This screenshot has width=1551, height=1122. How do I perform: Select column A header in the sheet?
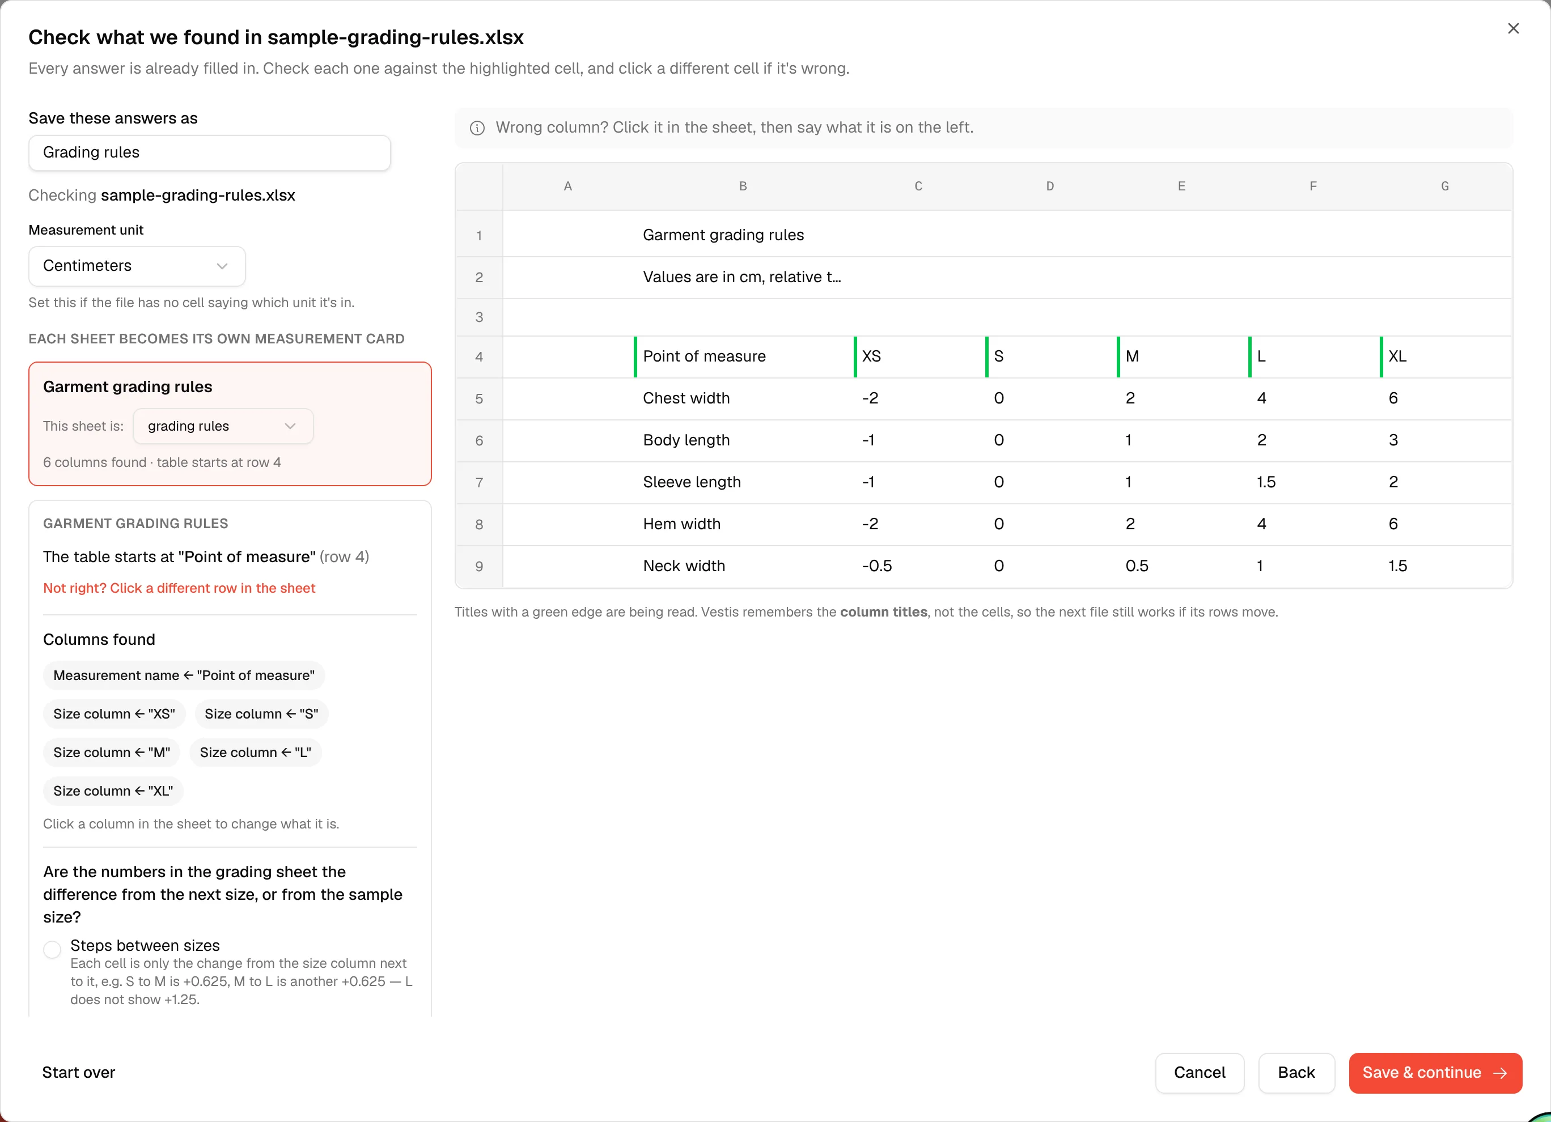[567, 186]
